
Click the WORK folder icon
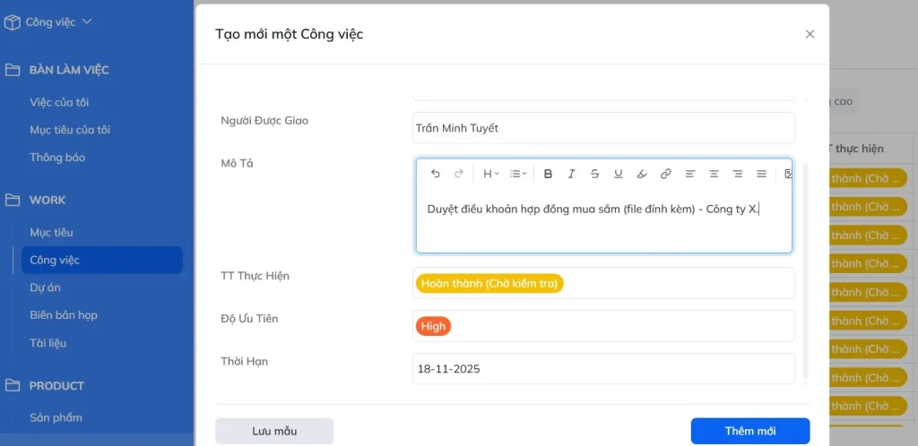coord(13,200)
